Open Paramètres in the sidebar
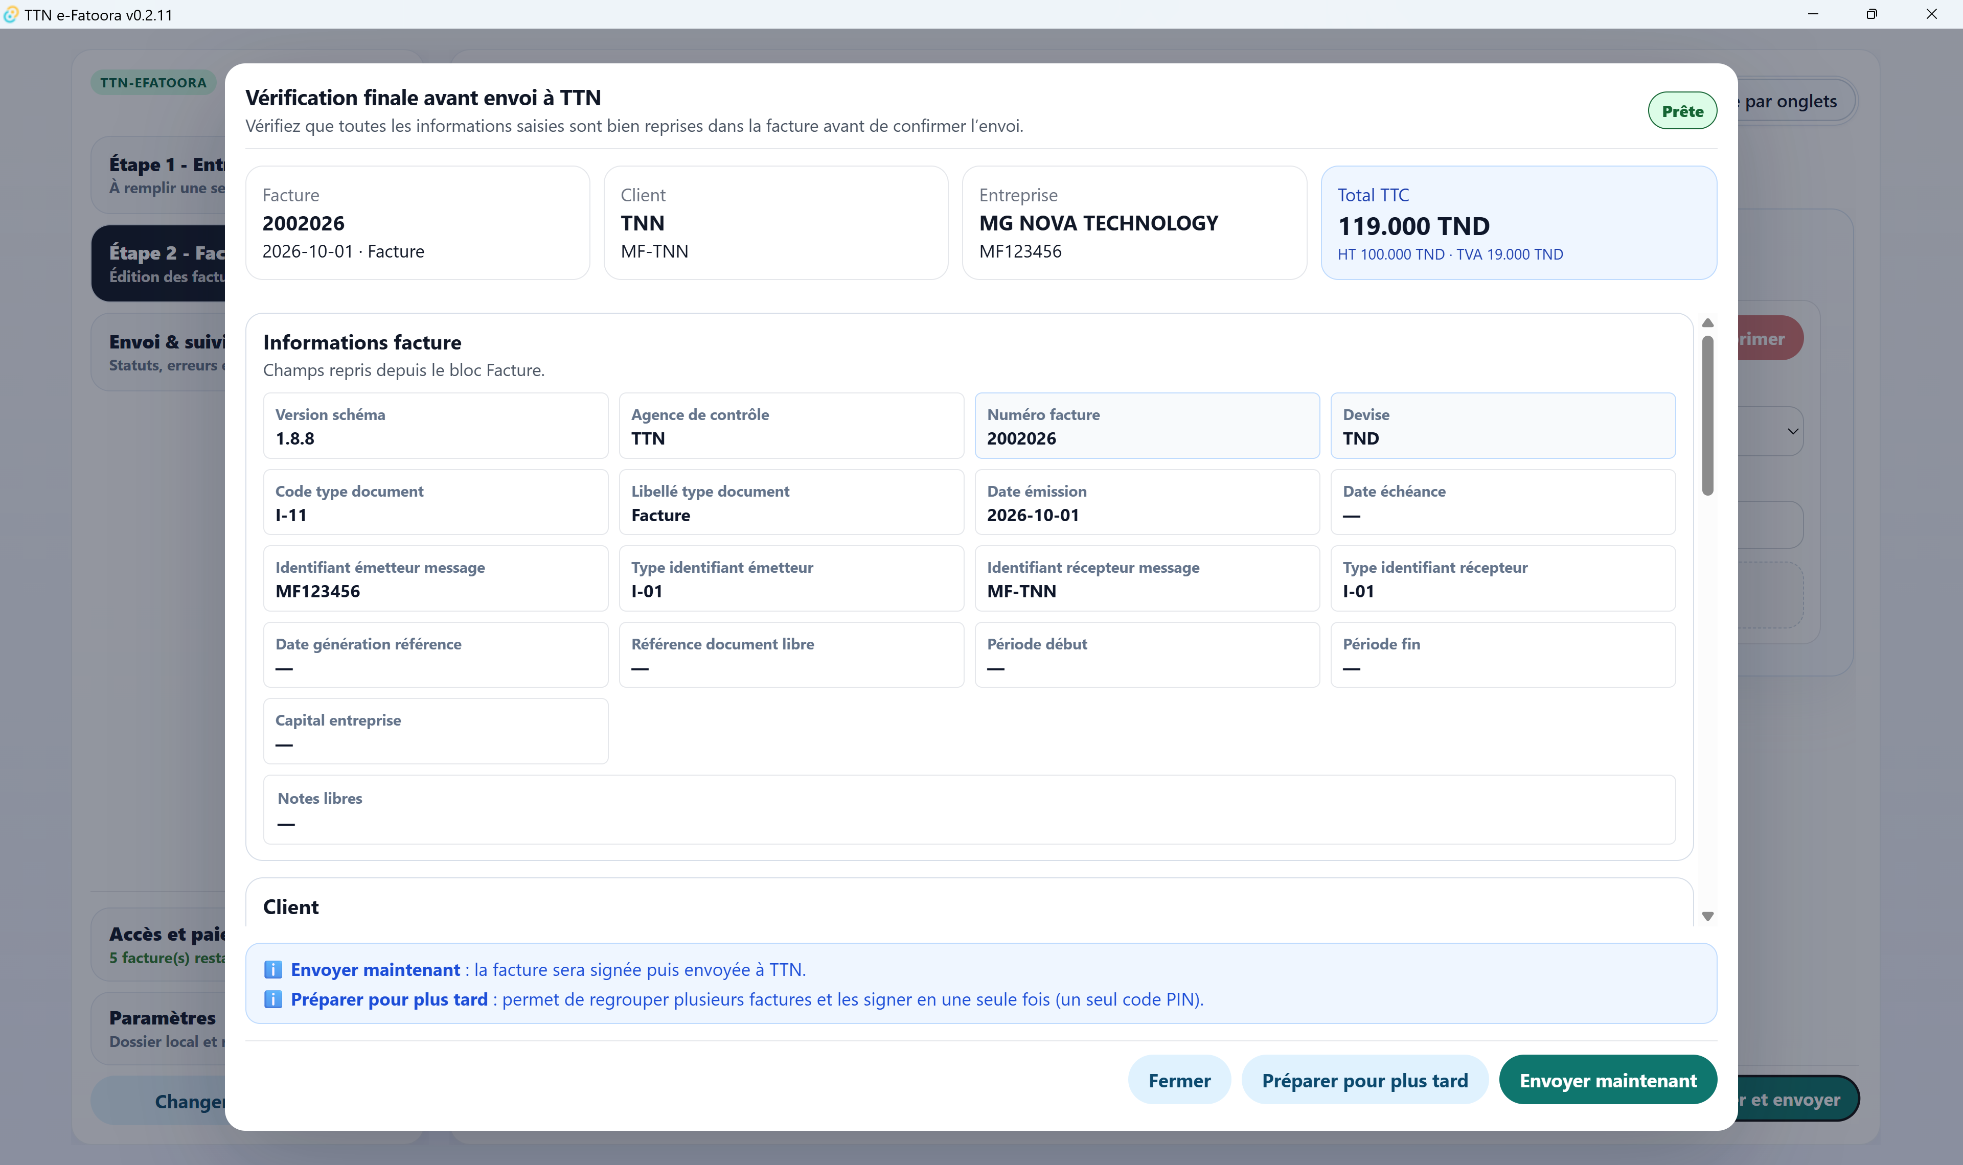Viewport: 1963px width, 1165px height. click(158, 1029)
